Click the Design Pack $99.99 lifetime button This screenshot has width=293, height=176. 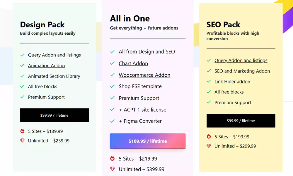click(x=54, y=115)
